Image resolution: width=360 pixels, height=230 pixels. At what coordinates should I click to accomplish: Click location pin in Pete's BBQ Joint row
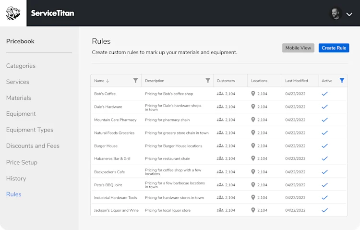point(253,185)
